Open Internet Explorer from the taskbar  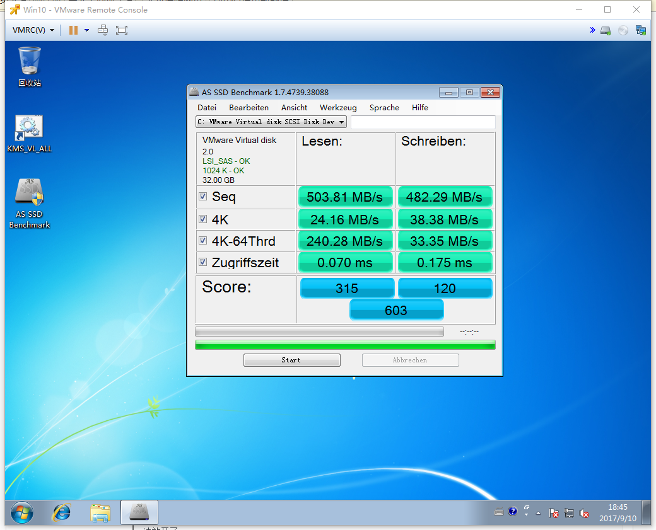pyautogui.click(x=62, y=512)
